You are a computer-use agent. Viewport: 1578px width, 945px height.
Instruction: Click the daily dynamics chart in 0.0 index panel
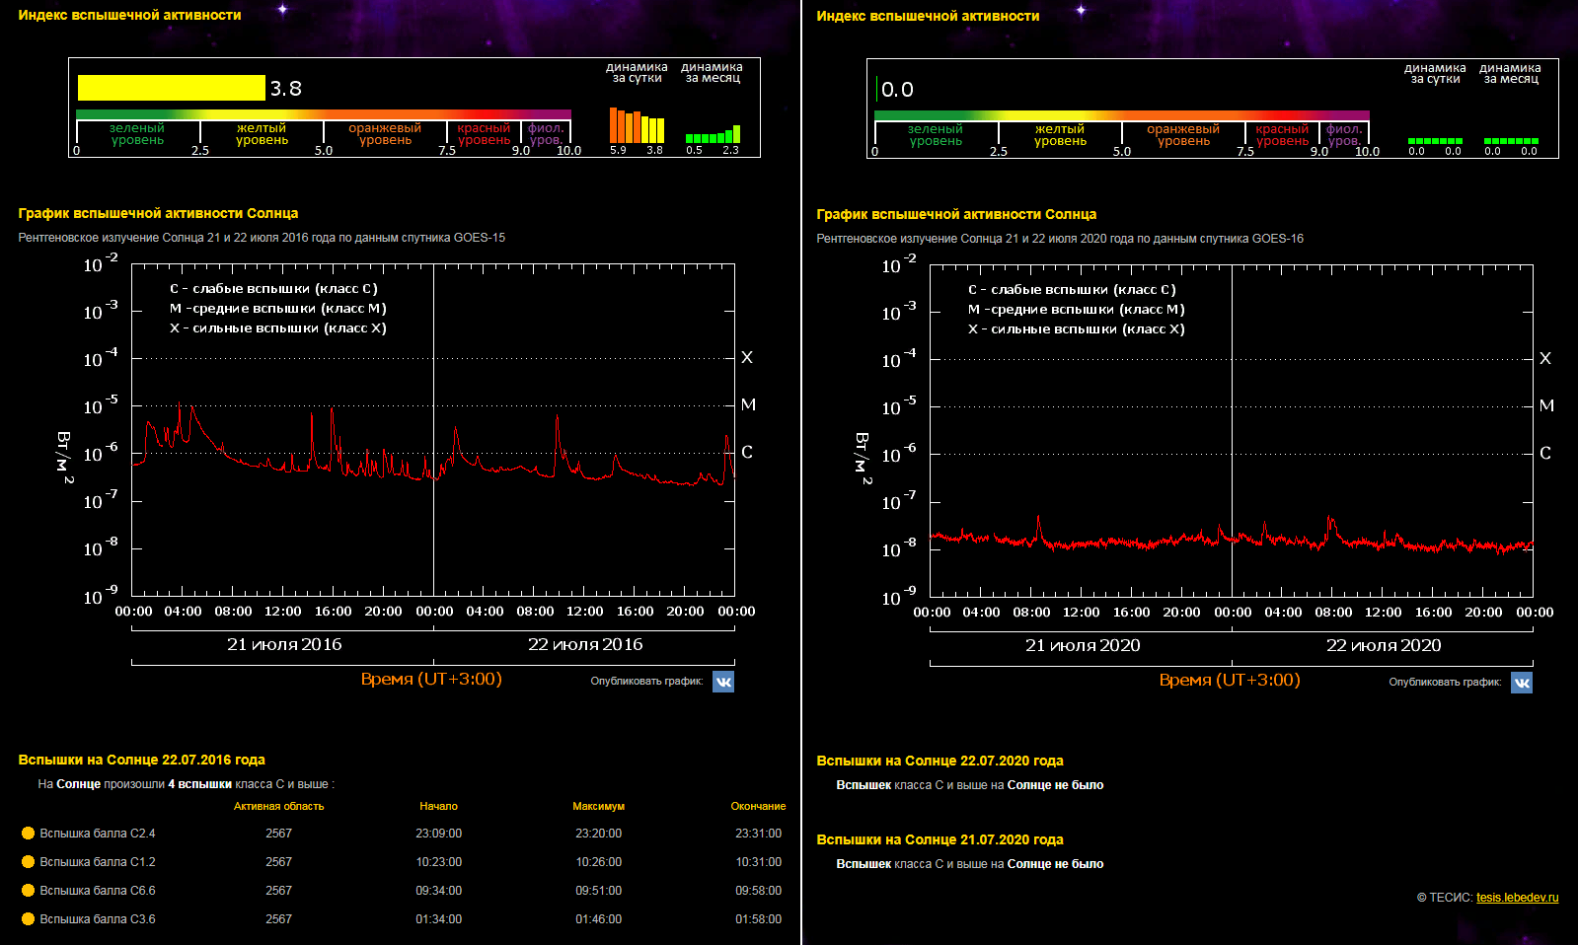[1435, 141]
